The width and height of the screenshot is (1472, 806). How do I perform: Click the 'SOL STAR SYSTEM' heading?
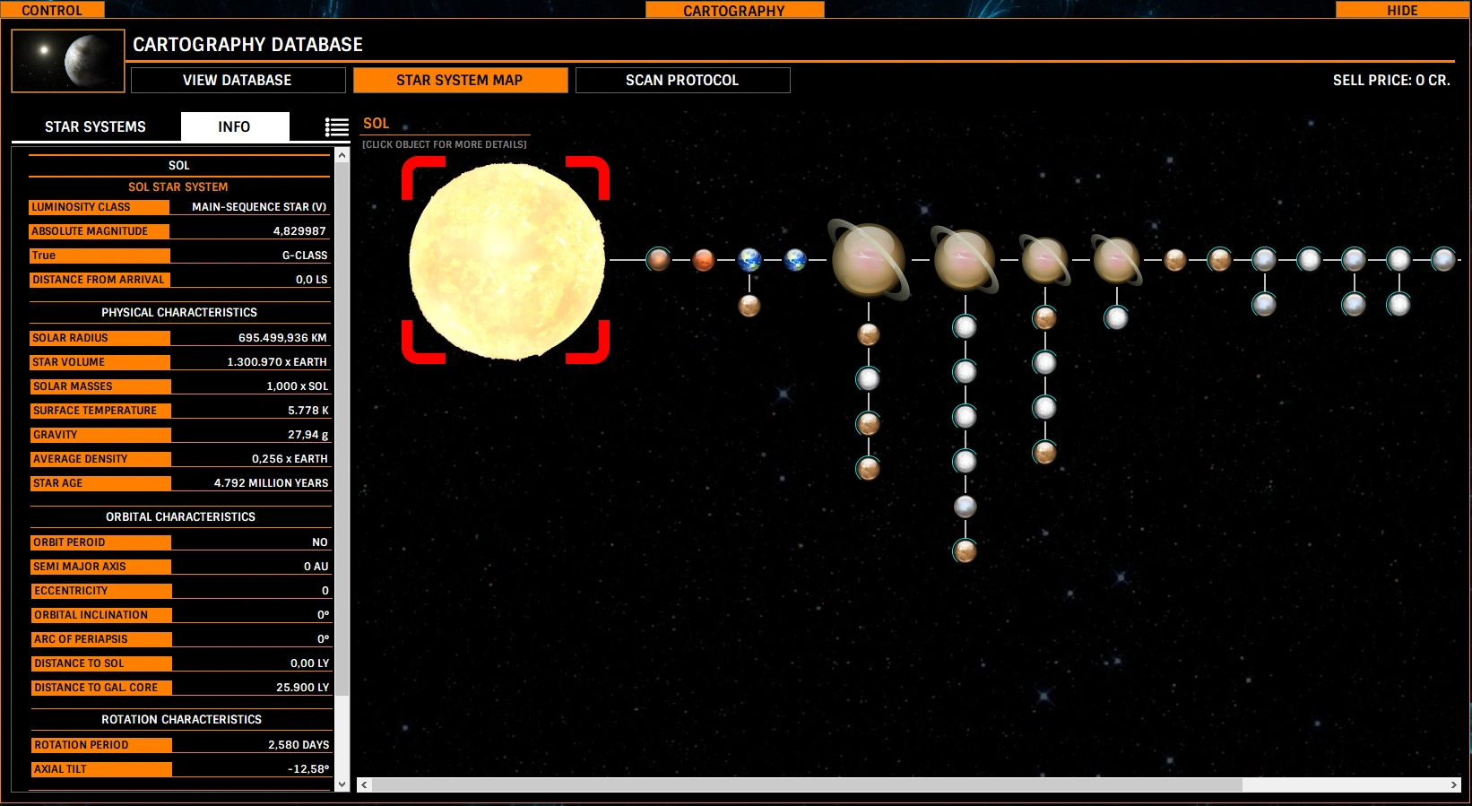point(178,186)
